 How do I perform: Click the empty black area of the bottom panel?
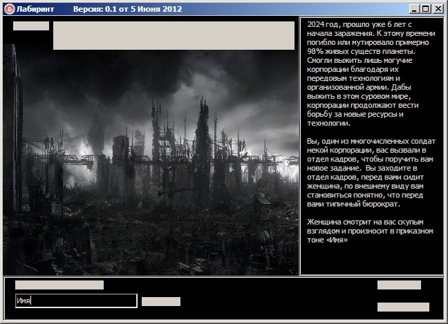point(272,298)
